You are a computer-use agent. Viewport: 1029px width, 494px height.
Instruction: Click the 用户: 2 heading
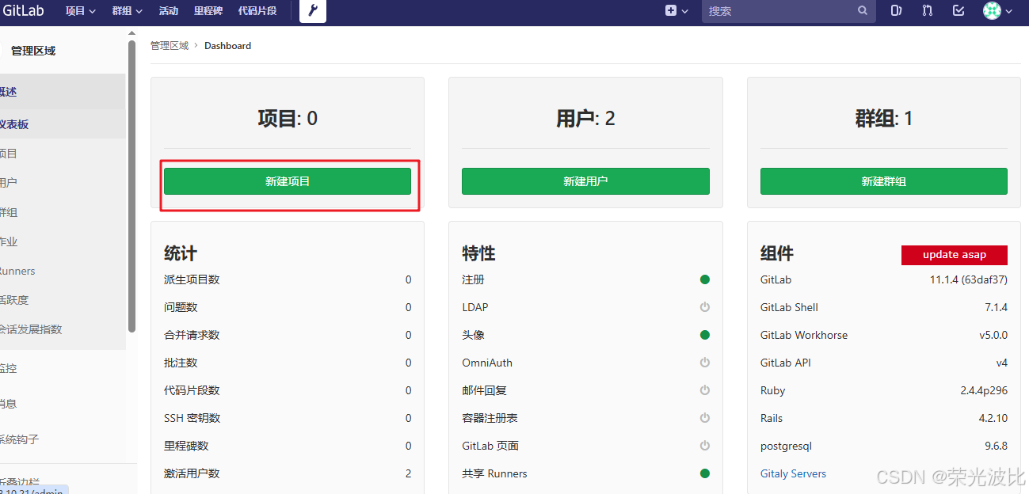pyautogui.click(x=585, y=119)
